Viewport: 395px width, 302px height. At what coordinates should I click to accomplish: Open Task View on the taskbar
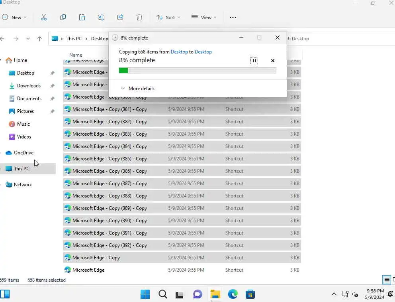click(x=179, y=294)
